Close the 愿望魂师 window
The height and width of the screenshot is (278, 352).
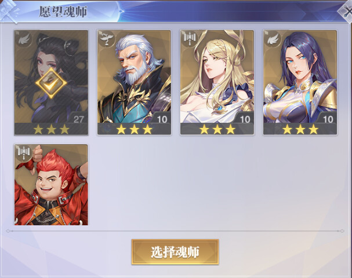pos(346,12)
